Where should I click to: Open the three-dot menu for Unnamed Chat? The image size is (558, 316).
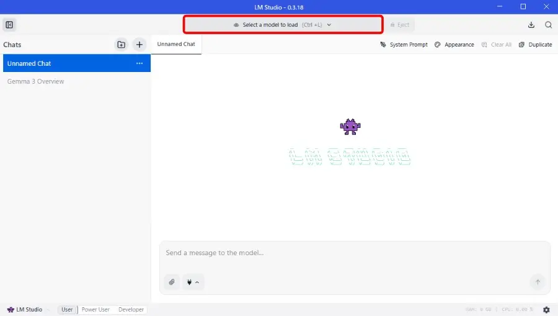tap(139, 63)
